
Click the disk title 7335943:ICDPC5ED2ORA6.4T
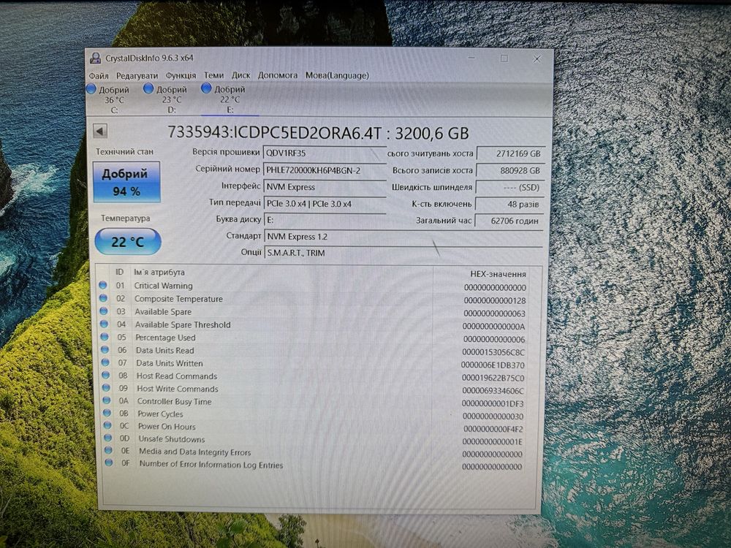coord(274,133)
